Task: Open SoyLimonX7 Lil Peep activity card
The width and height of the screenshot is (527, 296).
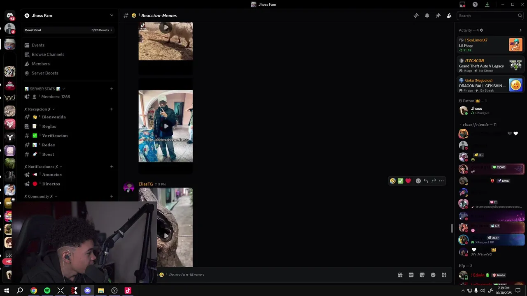Action: pos(491,45)
